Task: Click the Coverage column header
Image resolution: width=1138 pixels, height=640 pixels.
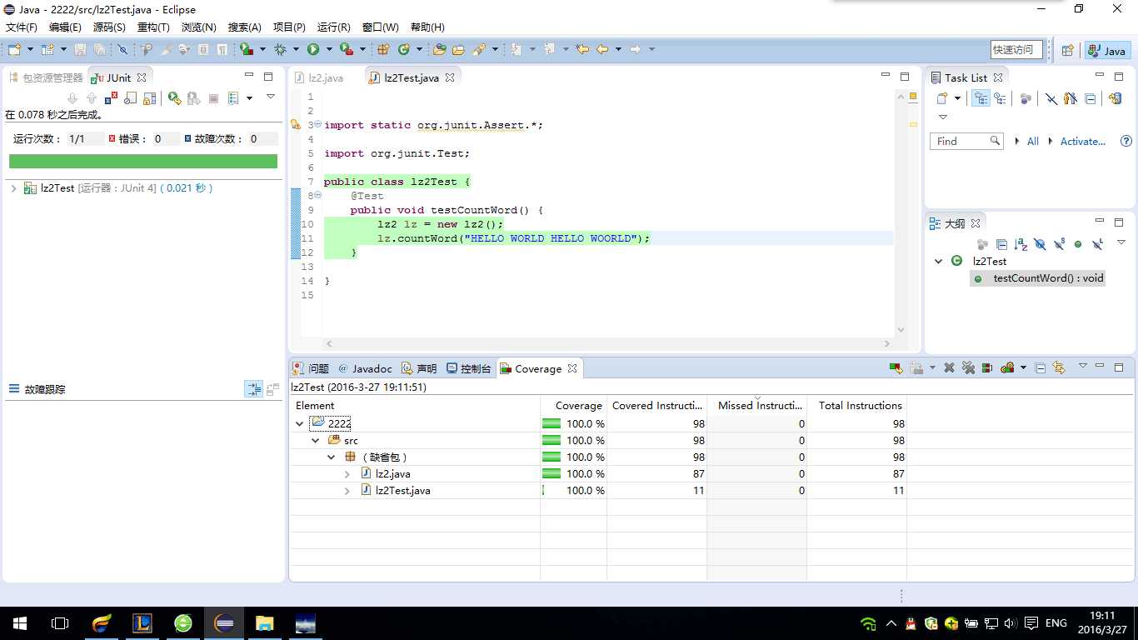Action: pos(574,406)
